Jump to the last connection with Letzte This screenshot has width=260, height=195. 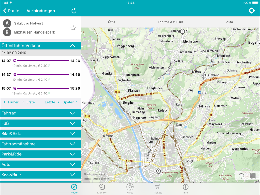52,102
